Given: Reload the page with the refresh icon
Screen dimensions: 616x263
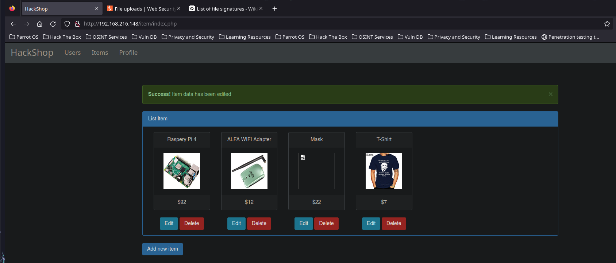Looking at the screenshot, I should click(x=53, y=24).
